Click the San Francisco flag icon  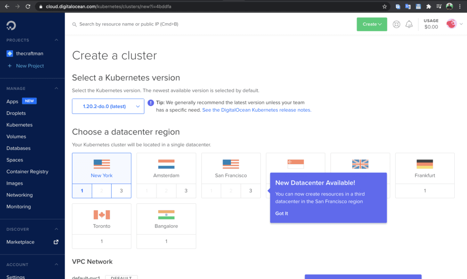click(231, 164)
